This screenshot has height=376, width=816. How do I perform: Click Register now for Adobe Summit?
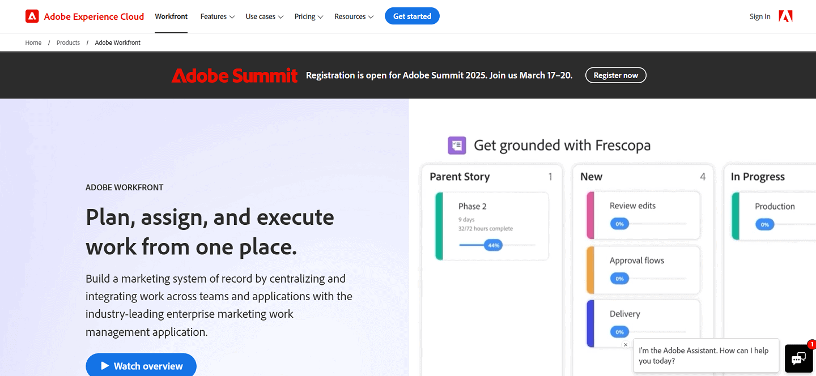615,75
